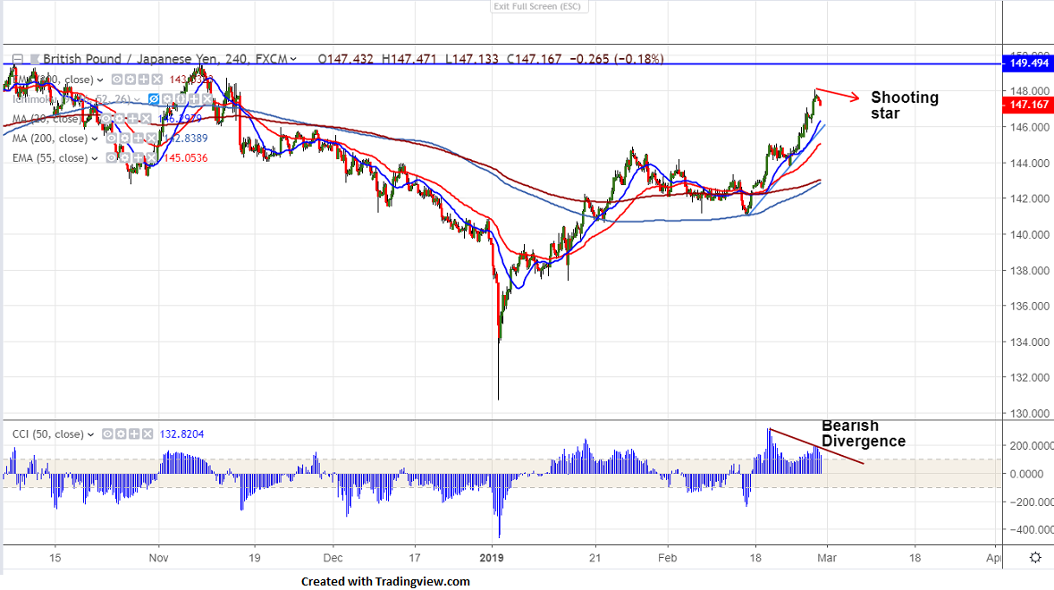The image size is (1054, 590).
Task: Click the H147.471 high value in header
Action: pyautogui.click(x=409, y=59)
